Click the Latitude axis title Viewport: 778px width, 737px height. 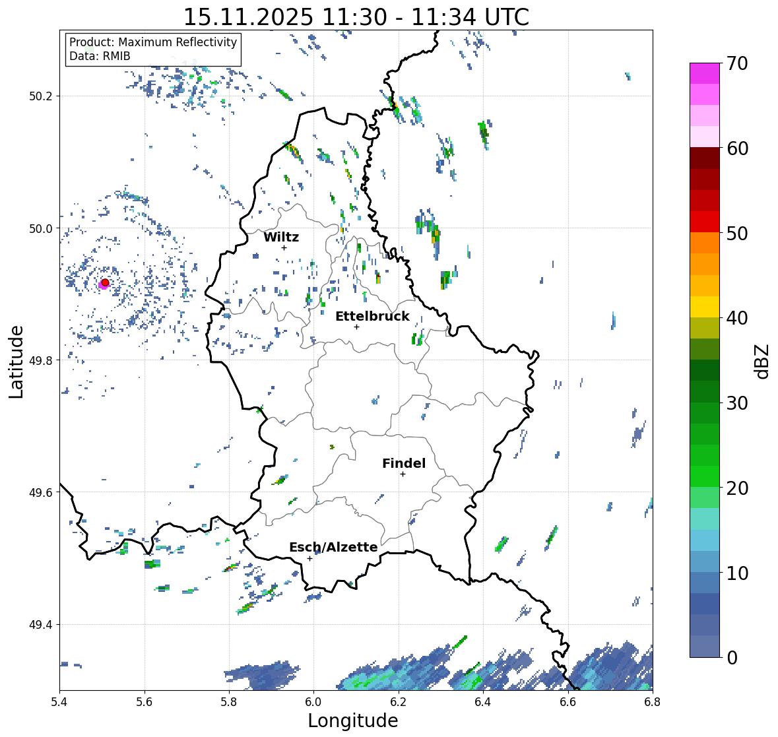[x=16, y=362]
